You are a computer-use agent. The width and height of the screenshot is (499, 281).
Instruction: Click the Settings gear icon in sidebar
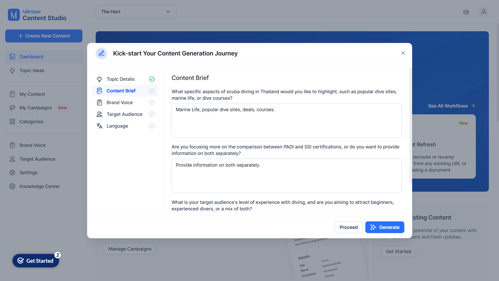pos(12,173)
